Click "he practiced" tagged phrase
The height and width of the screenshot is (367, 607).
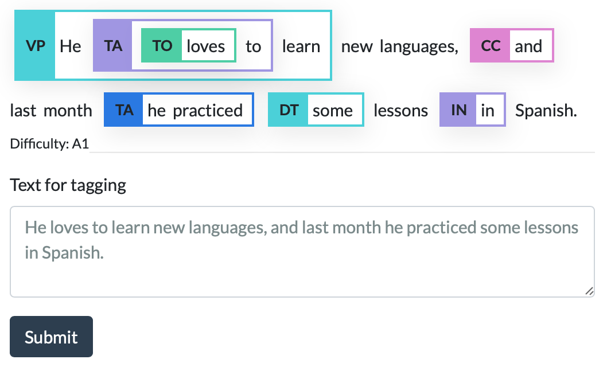point(195,110)
